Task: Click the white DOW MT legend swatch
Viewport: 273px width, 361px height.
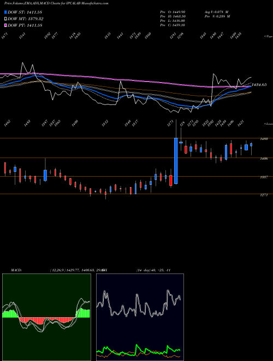Action: click(5, 19)
